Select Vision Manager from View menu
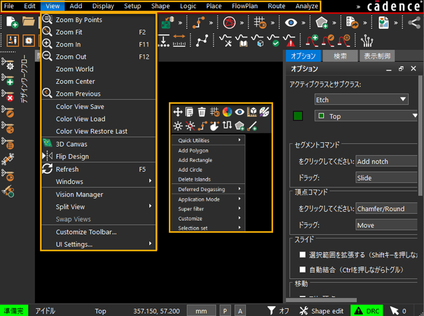The image size is (424, 316). (x=99, y=194)
